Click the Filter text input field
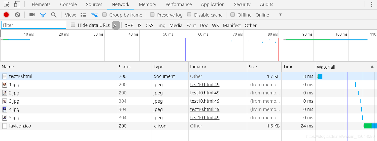377x141 pixels. [x=34, y=25]
